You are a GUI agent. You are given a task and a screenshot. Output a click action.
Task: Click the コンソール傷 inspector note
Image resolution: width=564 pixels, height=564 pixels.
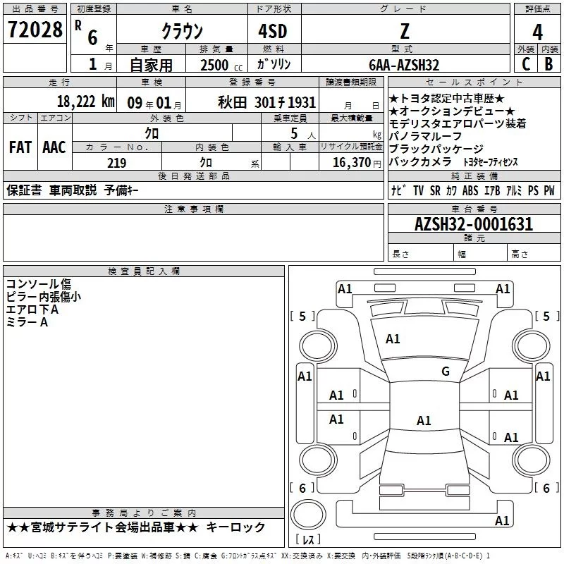click(38, 284)
